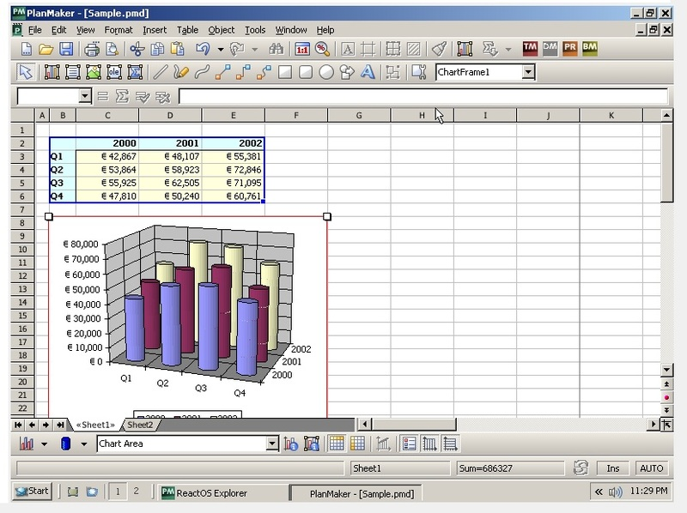This screenshot has height=513, width=687.
Task: Launch TextMaker via the TM icon
Action: point(531,49)
